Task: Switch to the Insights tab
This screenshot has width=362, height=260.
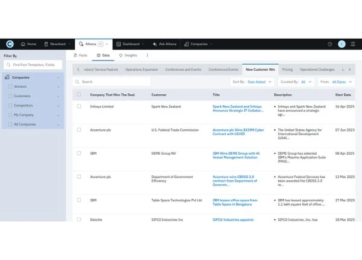Action: click(128, 55)
